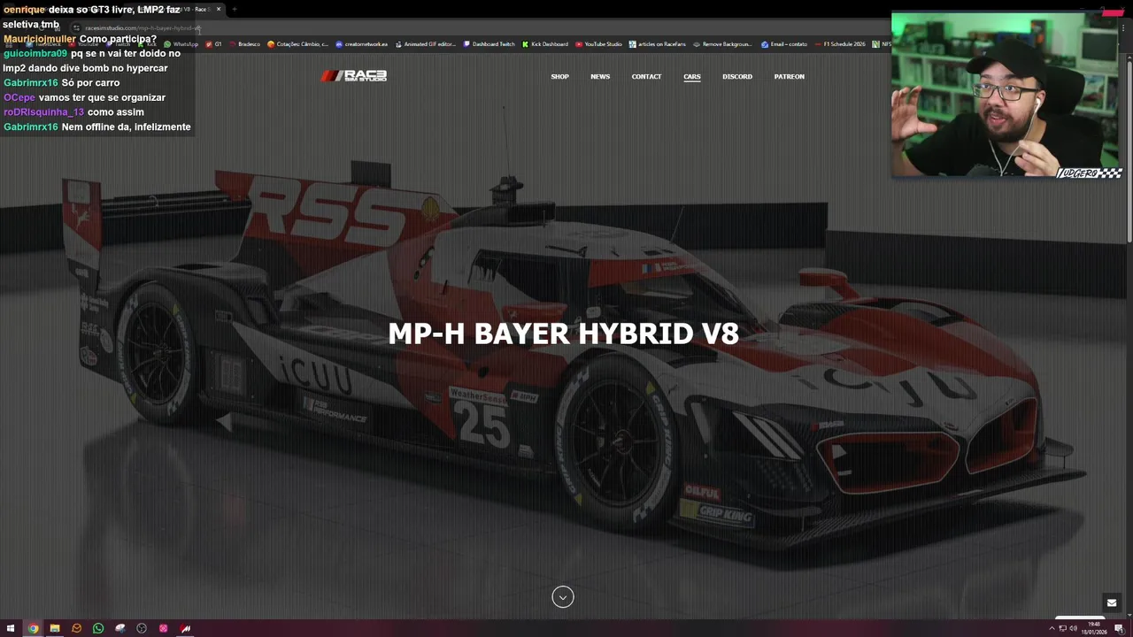The image size is (1133, 637).
Task: Switch to Google Chrome in the taskbar
Action: 33,628
